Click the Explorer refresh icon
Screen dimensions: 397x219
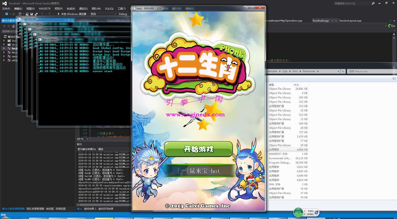click(x=343, y=71)
